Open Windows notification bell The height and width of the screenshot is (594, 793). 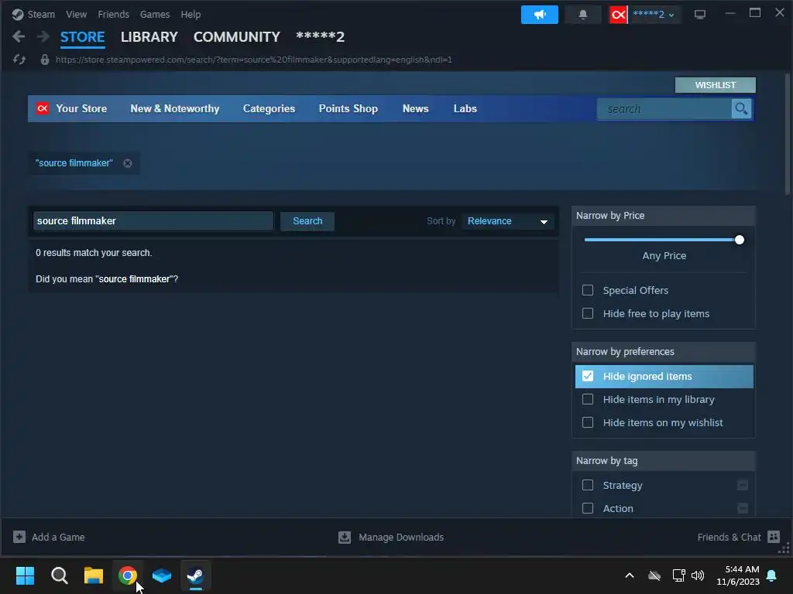[772, 575]
